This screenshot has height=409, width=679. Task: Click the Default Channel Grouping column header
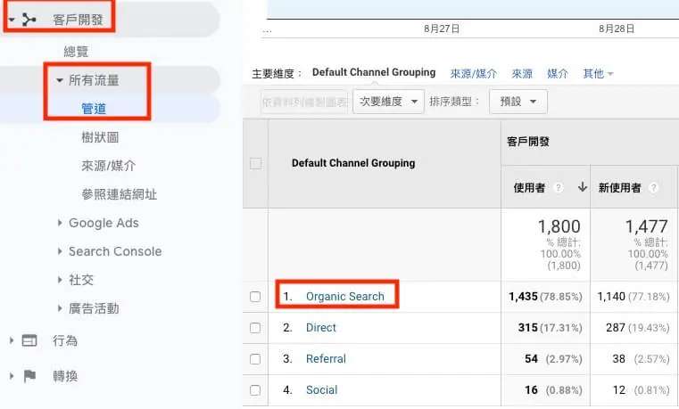[353, 163]
